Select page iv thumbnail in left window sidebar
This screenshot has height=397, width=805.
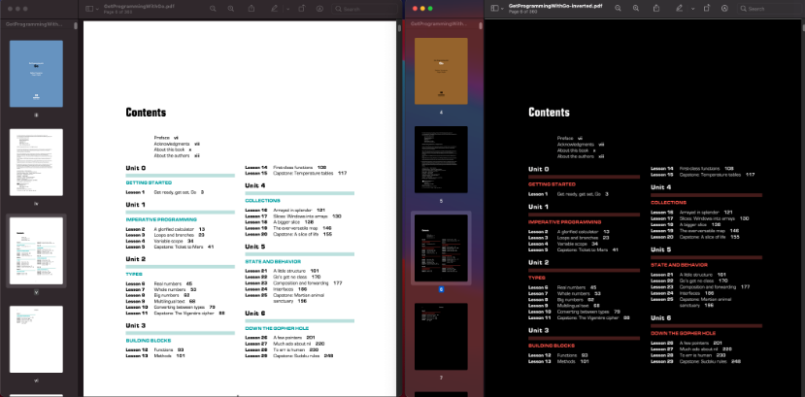pyautogui.click(x=37, y=162)
